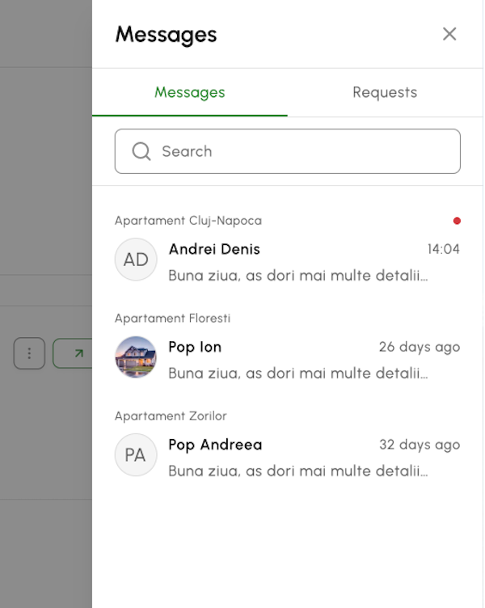Open the three-dot options button
This screenshot has width=485, height=608.
tap(29, 353)
